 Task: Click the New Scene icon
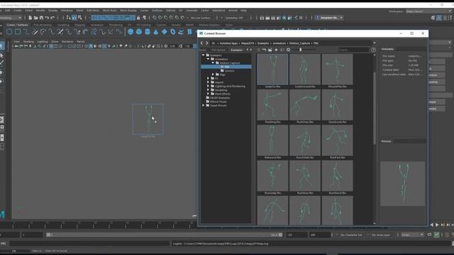click(x=30, y=18)
